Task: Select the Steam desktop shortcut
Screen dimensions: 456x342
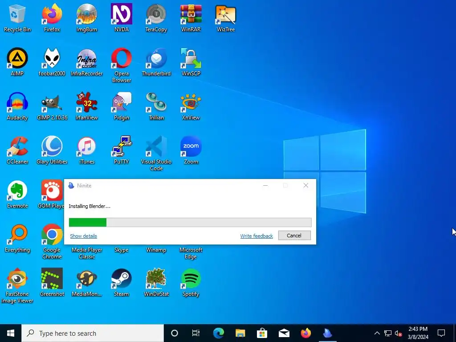Action: pos(122,283)
